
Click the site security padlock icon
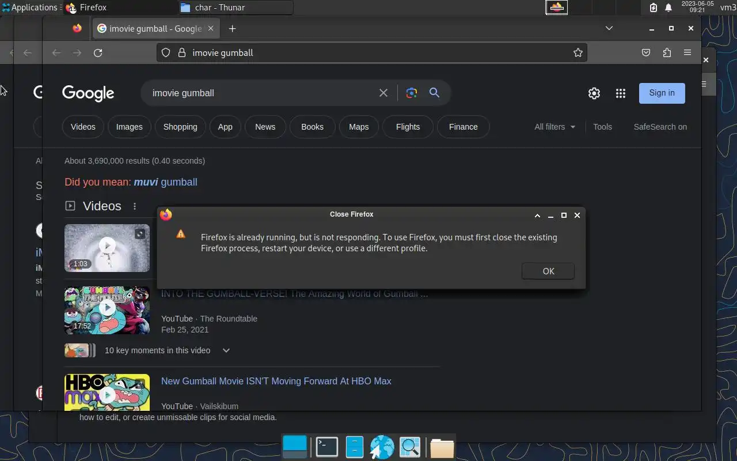pos(182,52)
